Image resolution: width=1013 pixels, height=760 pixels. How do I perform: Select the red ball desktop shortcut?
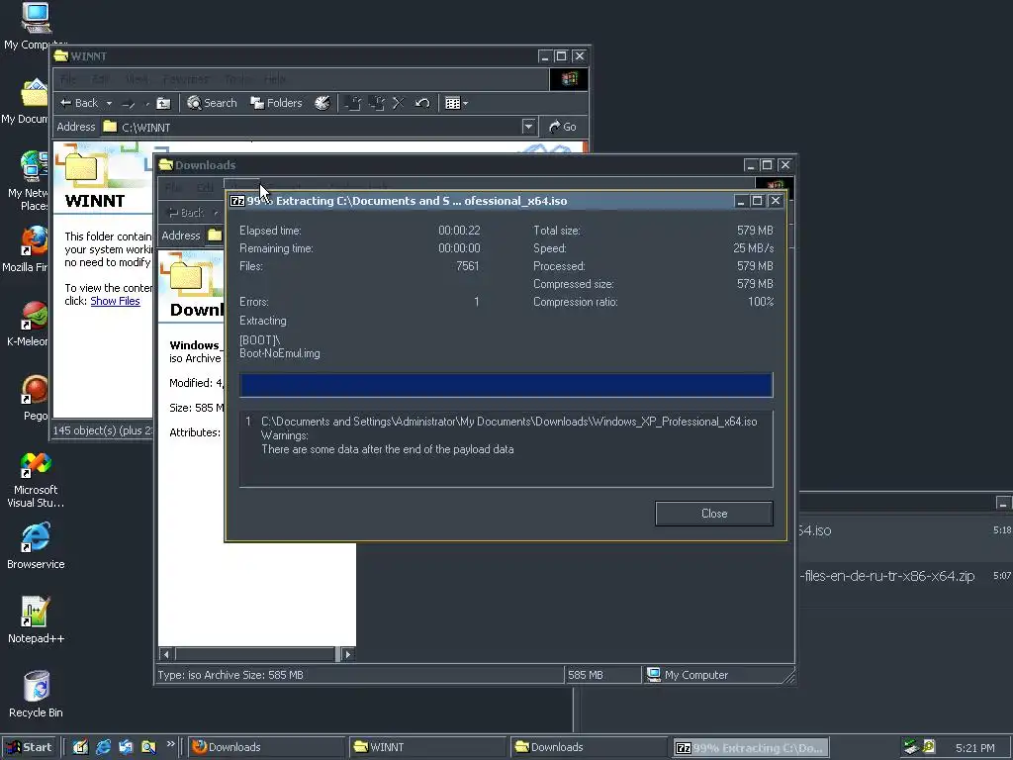coord(35,398)
